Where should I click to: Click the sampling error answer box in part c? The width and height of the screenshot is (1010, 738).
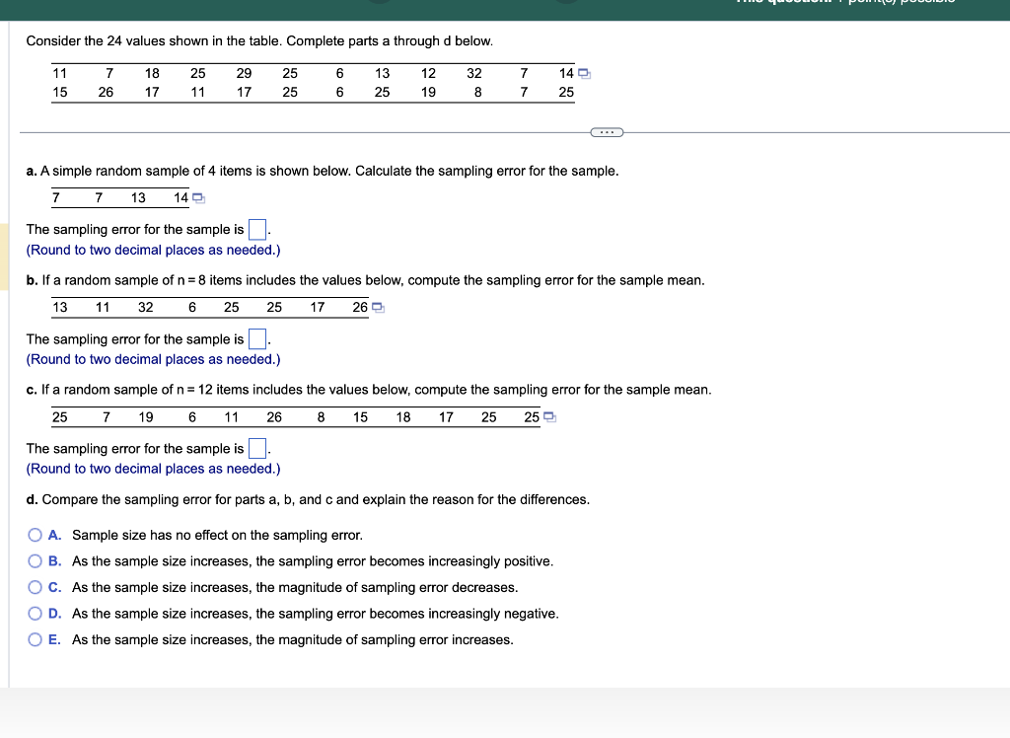[x=258, y=448]
